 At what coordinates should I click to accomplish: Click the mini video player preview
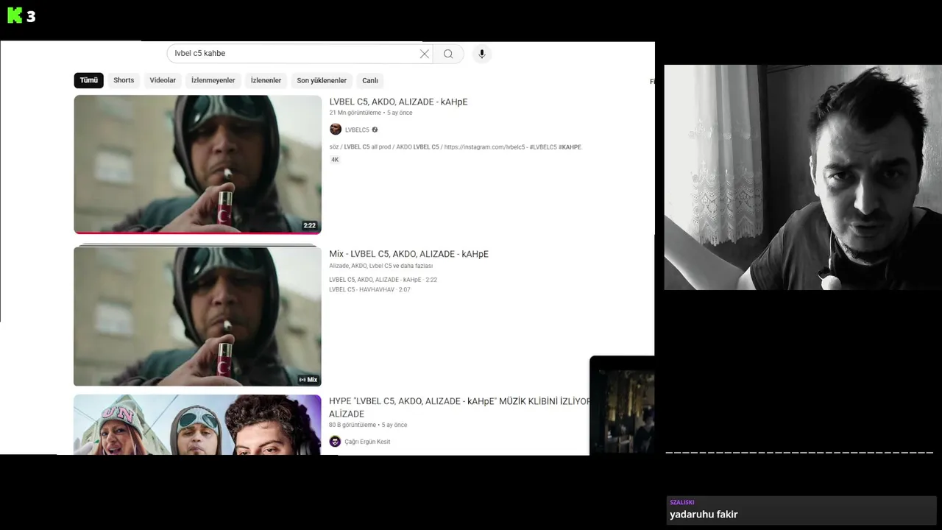tap(622, 406)
